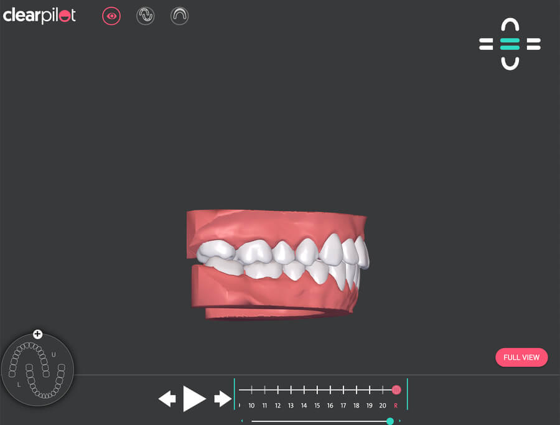The width and height of the screenshot is (560, 425).
Task: Select the single arch icon in top bar
Action: coord(179,16)
